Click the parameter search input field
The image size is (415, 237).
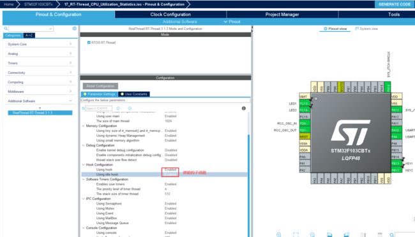coord(98,108)
